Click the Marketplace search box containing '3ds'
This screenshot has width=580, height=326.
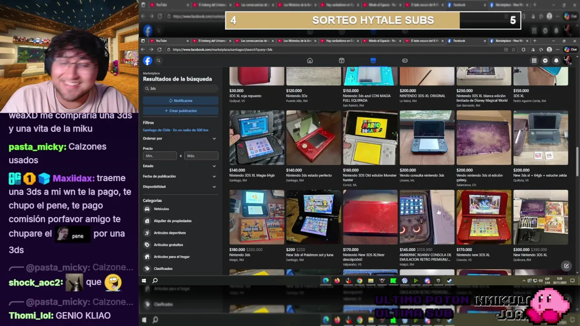pos(180,89)
